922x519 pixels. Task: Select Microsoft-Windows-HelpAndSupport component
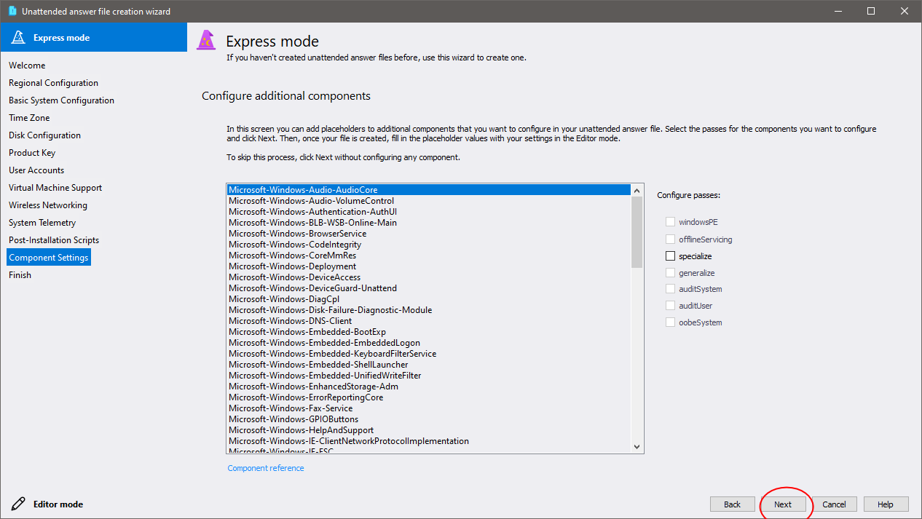coord(428,430)
